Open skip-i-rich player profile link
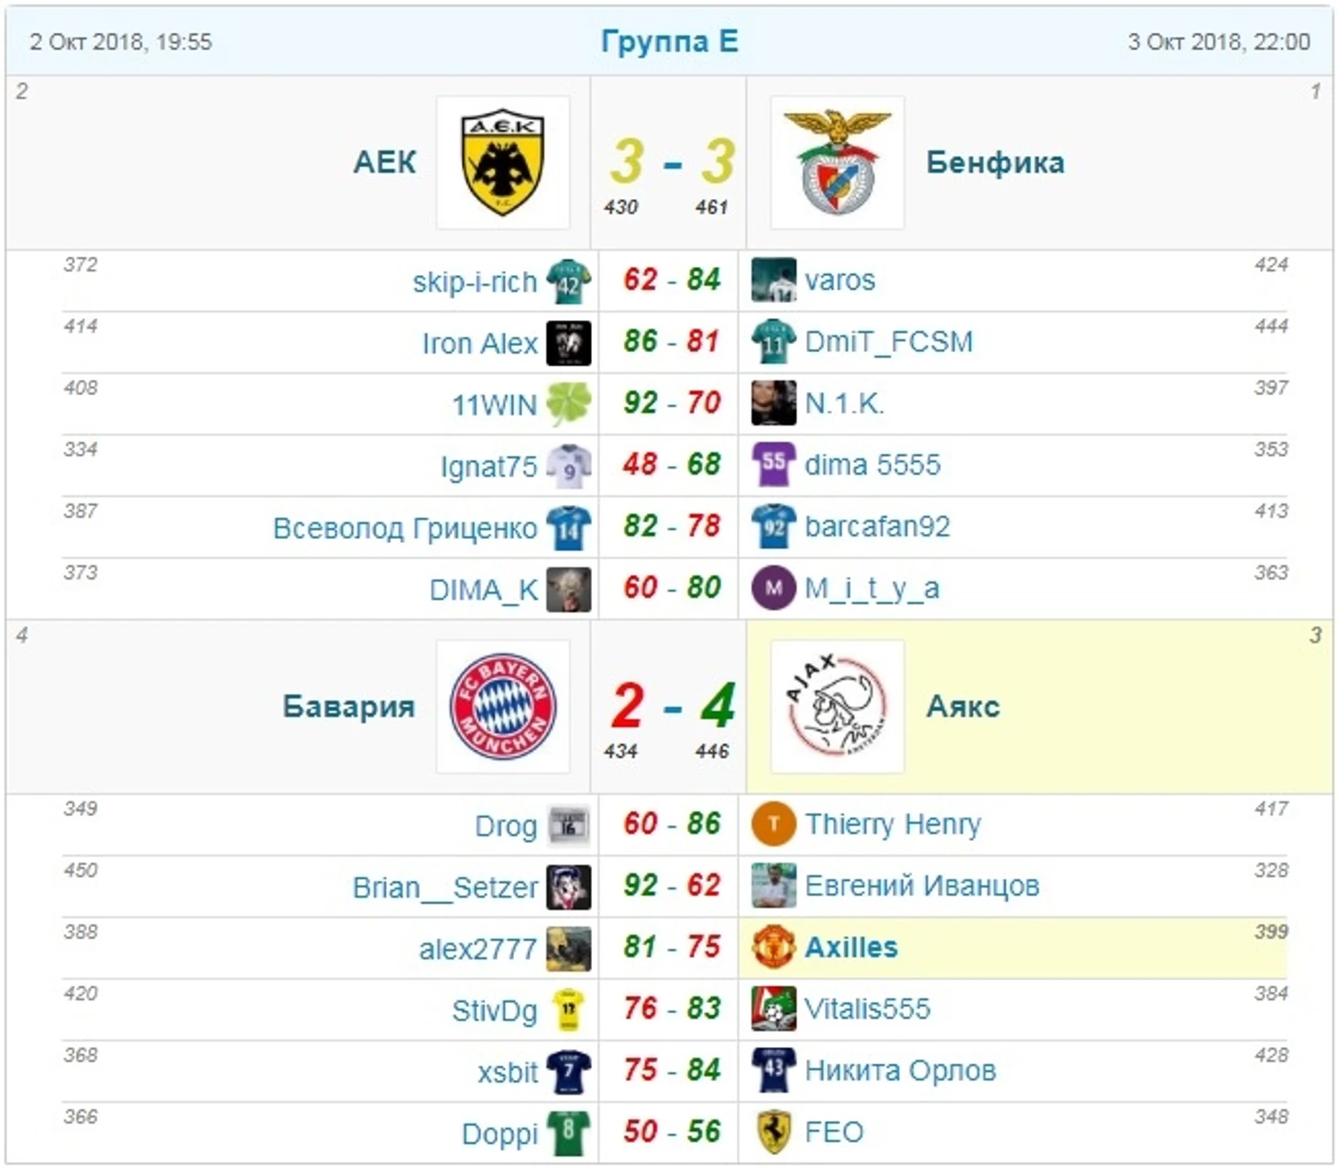 pos(474,281)
